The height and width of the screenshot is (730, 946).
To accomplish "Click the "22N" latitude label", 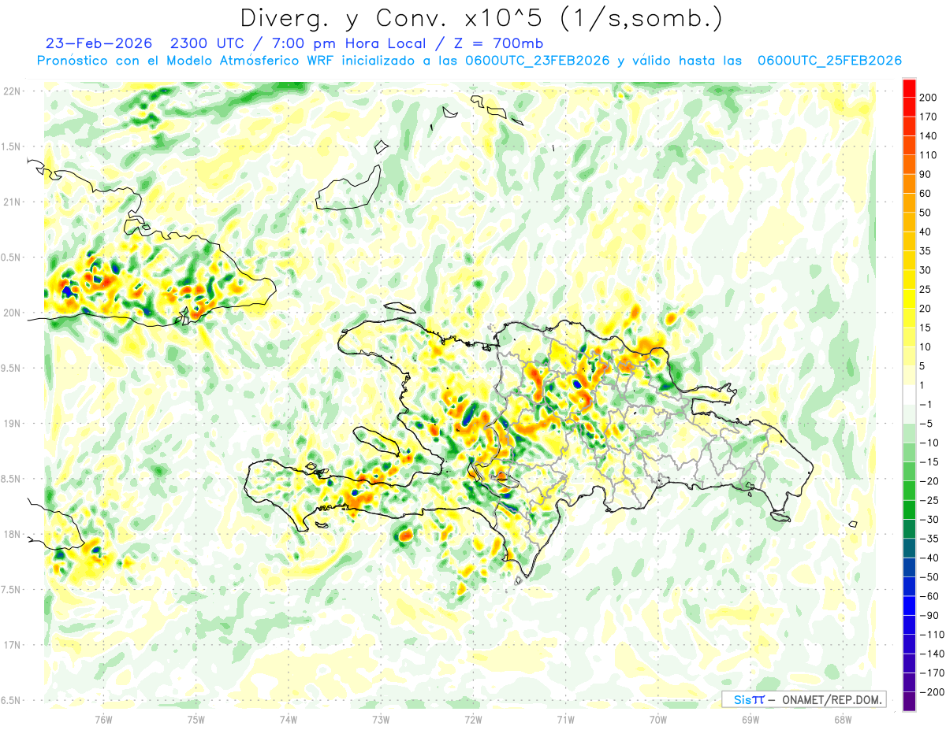I will 12,91.
